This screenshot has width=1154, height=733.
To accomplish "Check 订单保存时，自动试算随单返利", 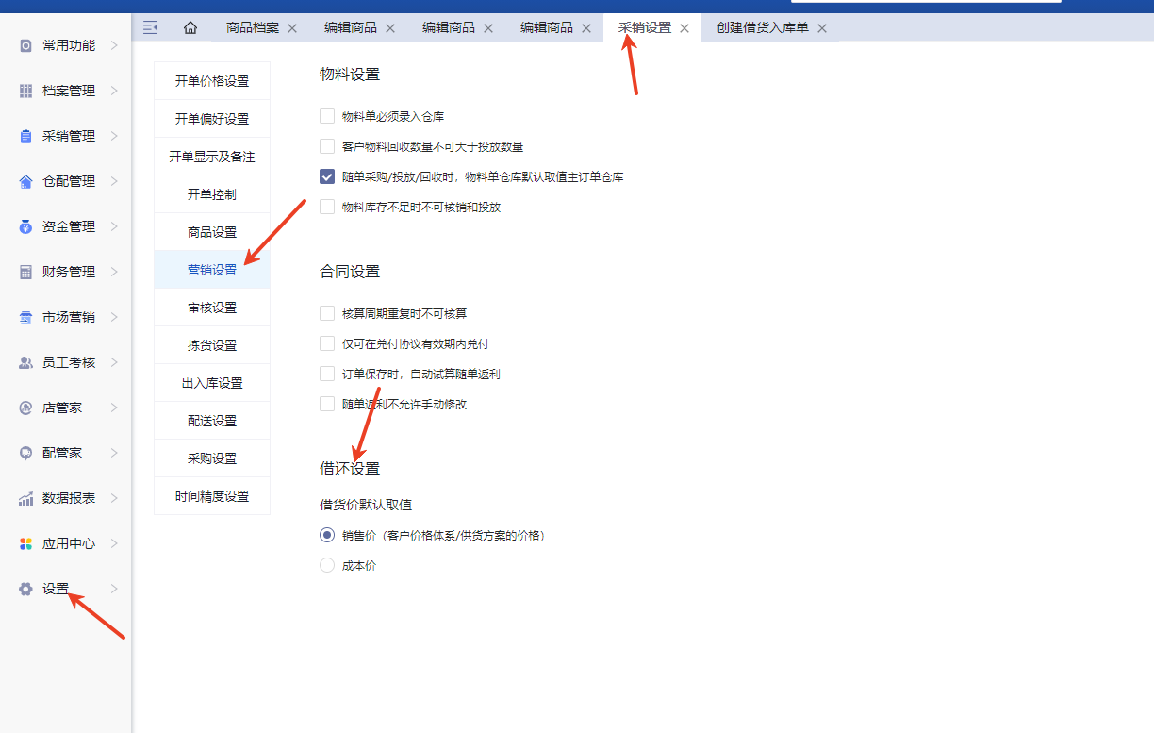I will [x=327, y=374].
